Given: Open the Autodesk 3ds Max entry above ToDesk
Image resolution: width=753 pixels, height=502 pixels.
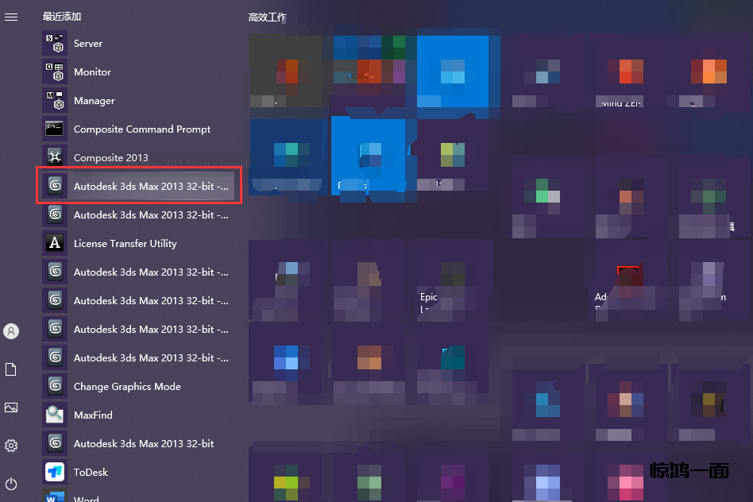Looking at the screenshot, I should [143, 444].
